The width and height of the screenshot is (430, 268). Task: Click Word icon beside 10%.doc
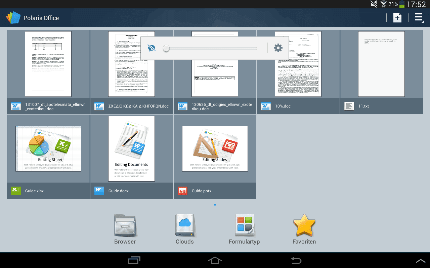tap(266, 106)
